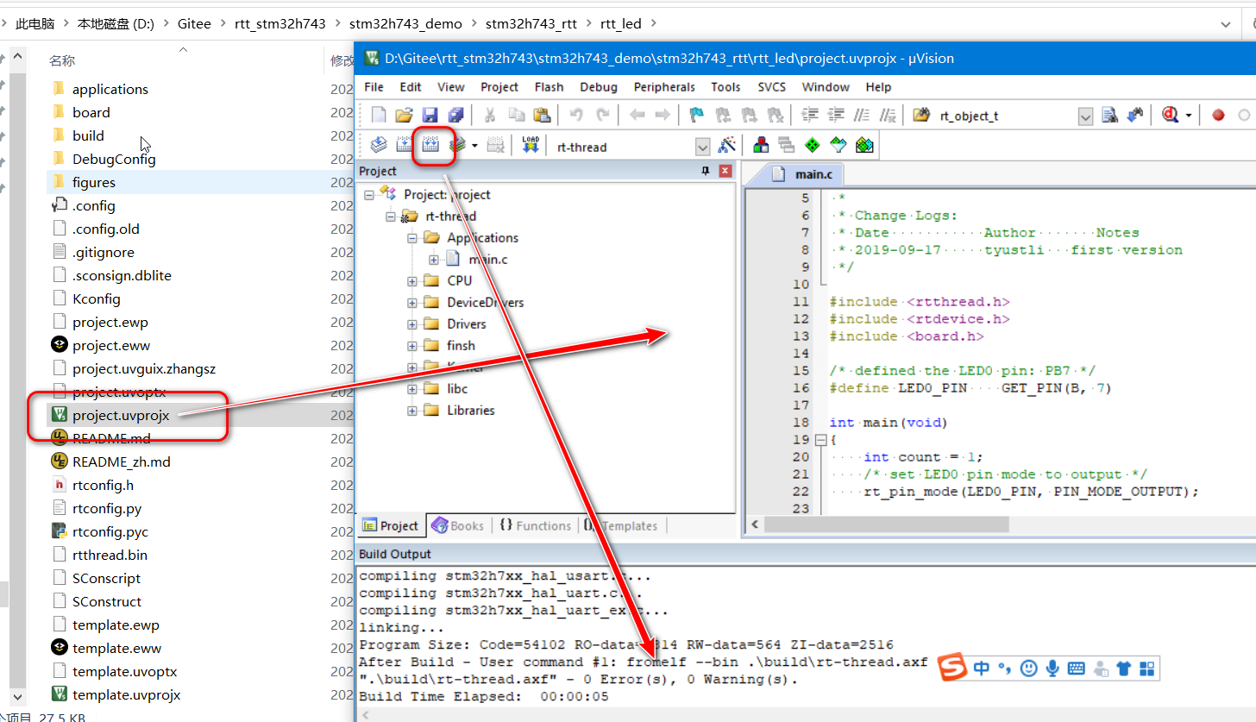Click the Save All toolbar icon
Viewport: 1256px width, 722px height.
tap(455, 115)
